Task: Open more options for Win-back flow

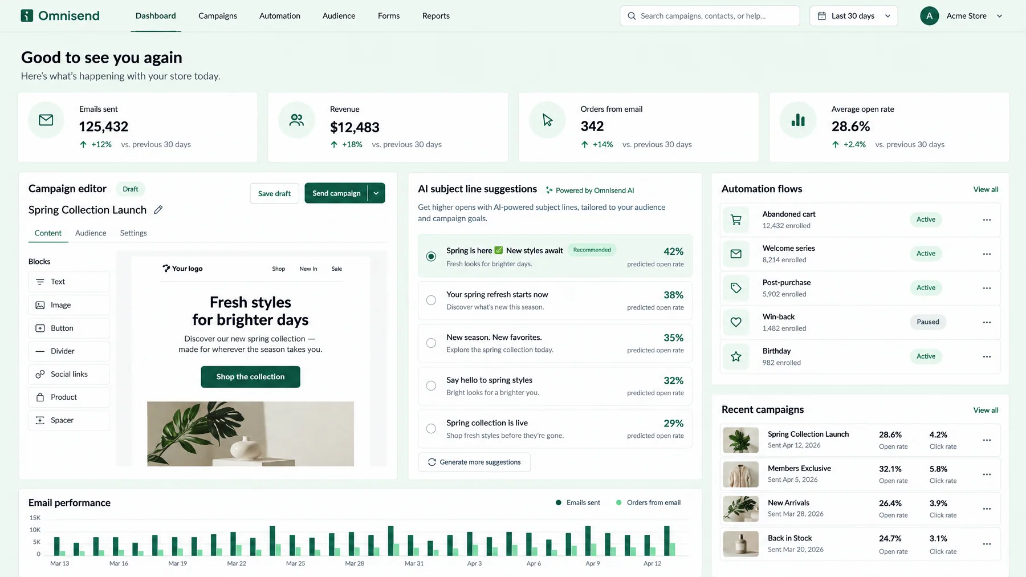Action: (987, 322)
